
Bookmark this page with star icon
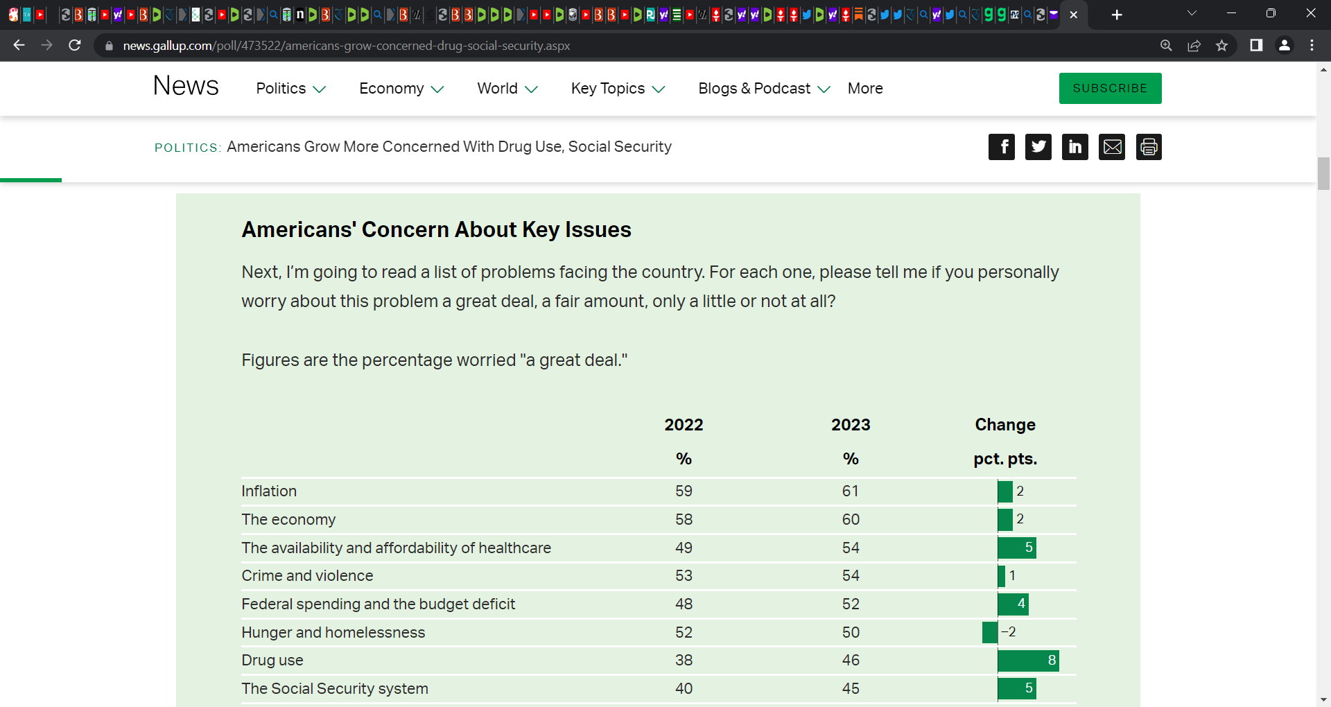coord(1221,45)
